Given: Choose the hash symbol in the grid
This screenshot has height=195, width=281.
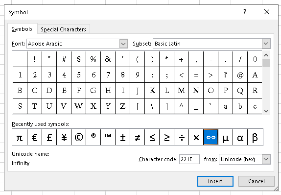Looking at the screenshot, I should click(x=64, y=59).
